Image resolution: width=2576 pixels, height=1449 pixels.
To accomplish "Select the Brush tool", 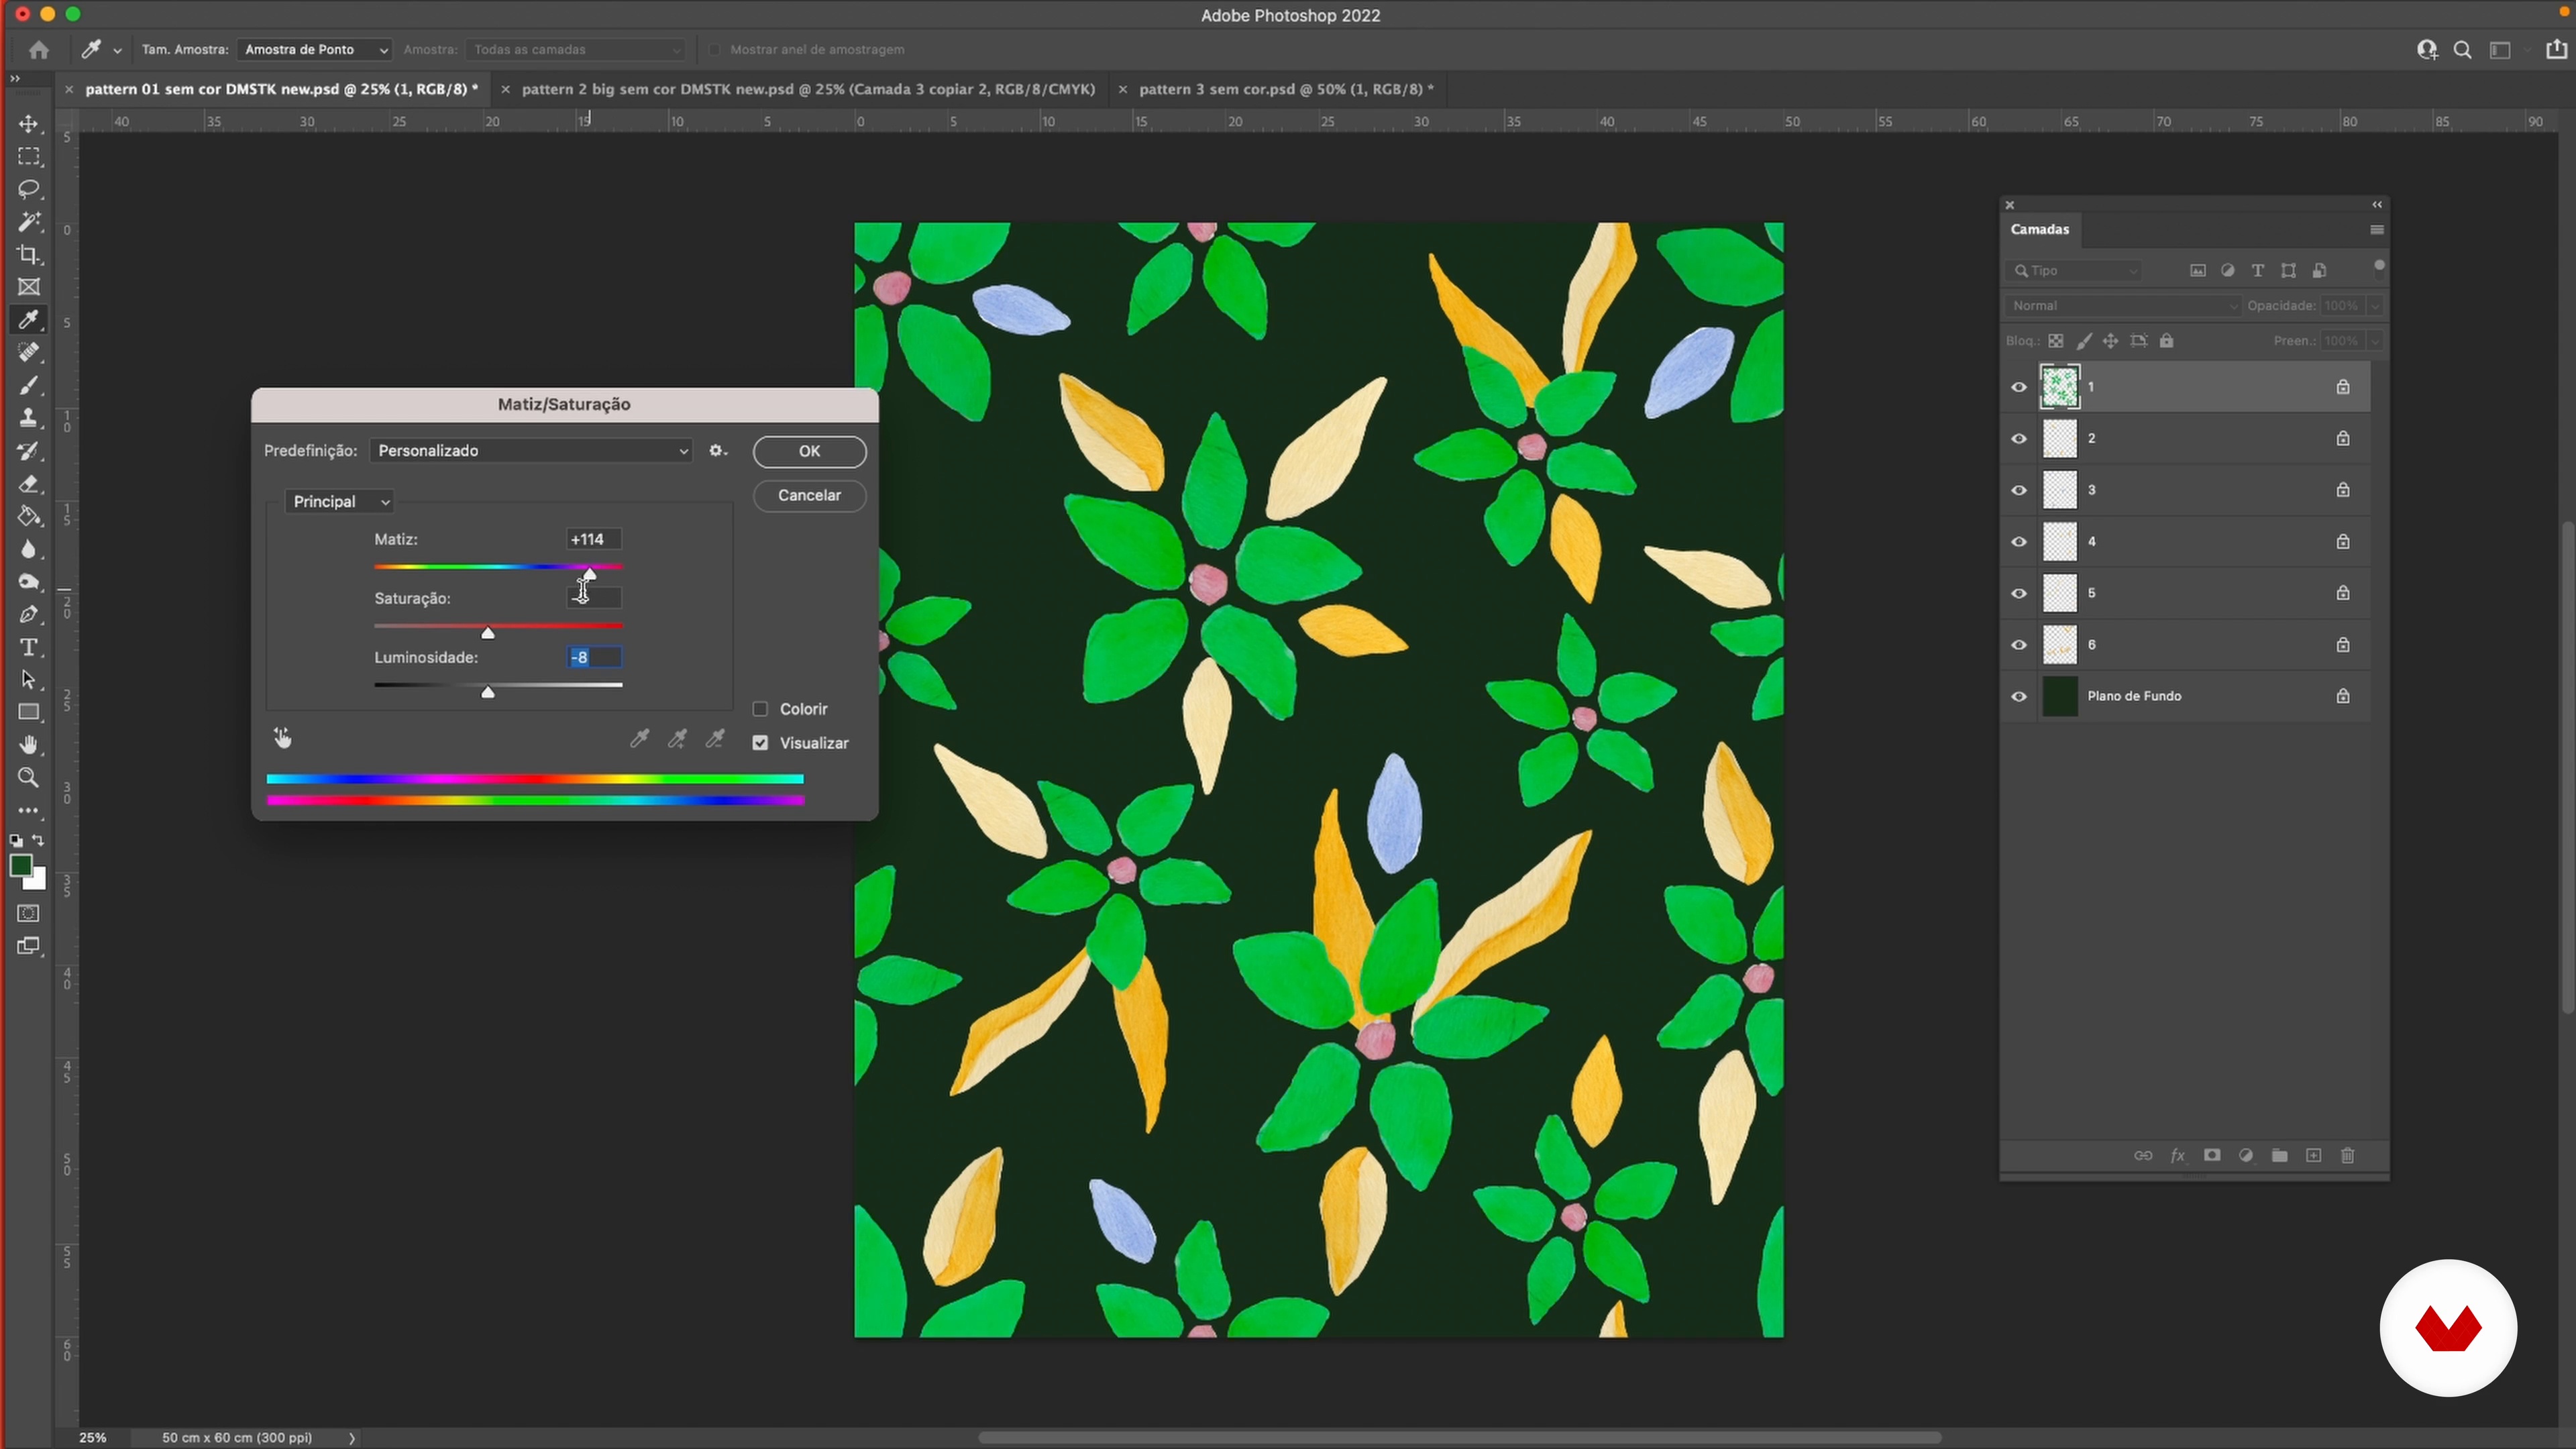I will coord(28,385).
